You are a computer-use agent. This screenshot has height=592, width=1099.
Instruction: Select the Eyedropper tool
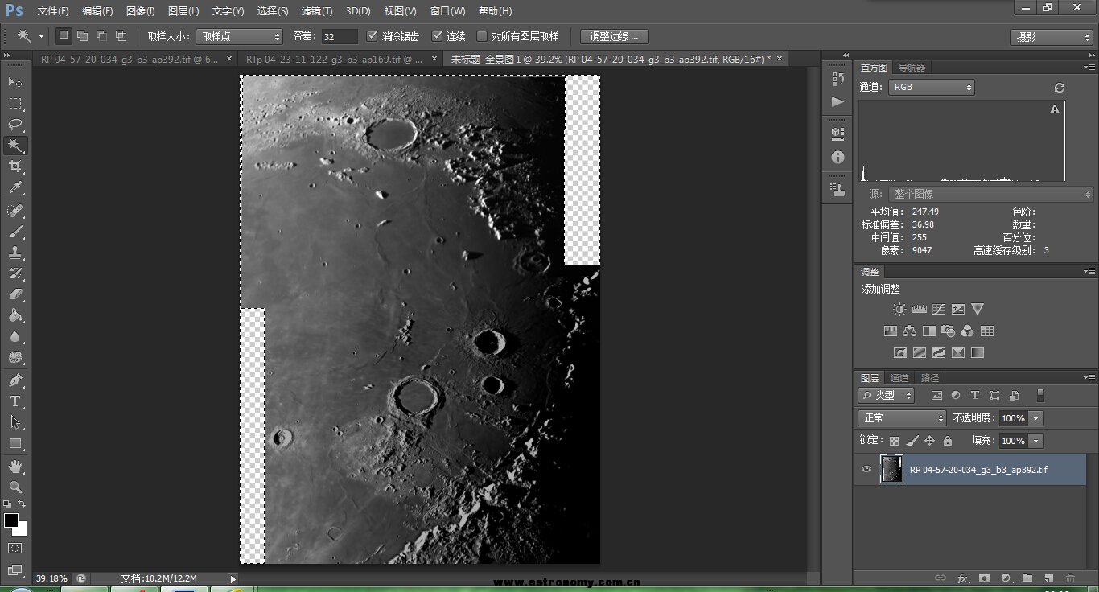click(x=15, y=187)
